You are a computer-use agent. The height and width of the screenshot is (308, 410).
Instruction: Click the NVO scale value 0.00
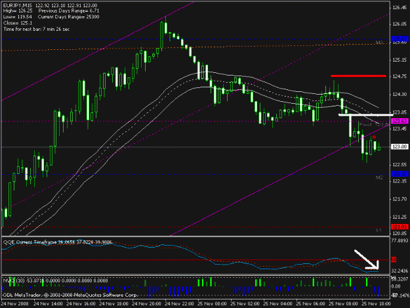396,286
